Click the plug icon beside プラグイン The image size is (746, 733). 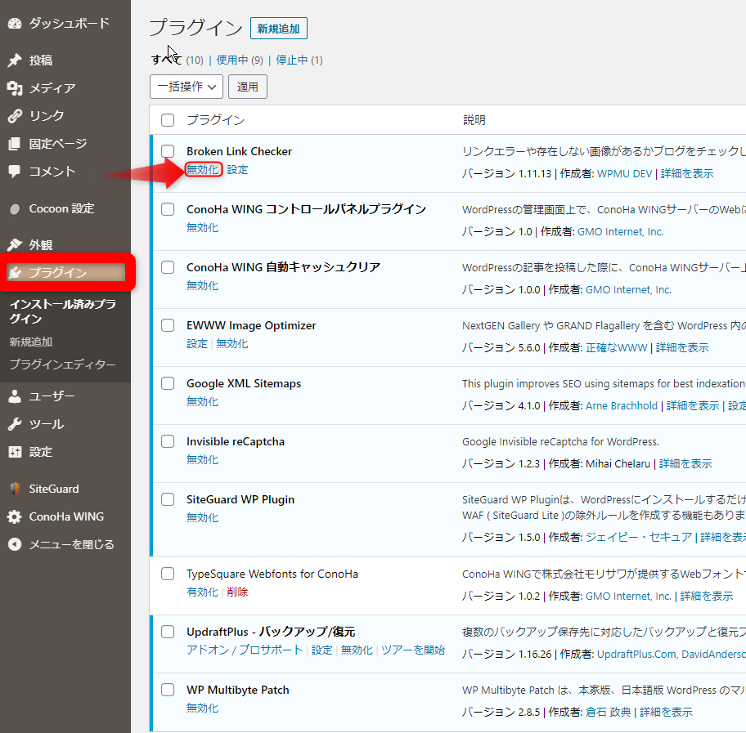click(15, 272)
